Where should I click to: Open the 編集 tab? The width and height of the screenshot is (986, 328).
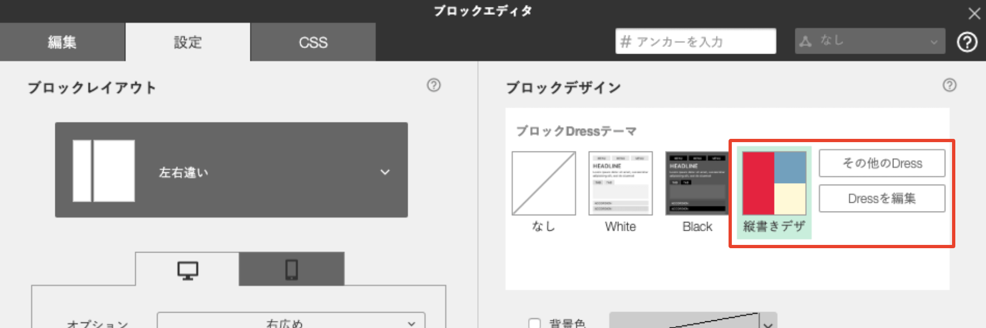[62, 42]
